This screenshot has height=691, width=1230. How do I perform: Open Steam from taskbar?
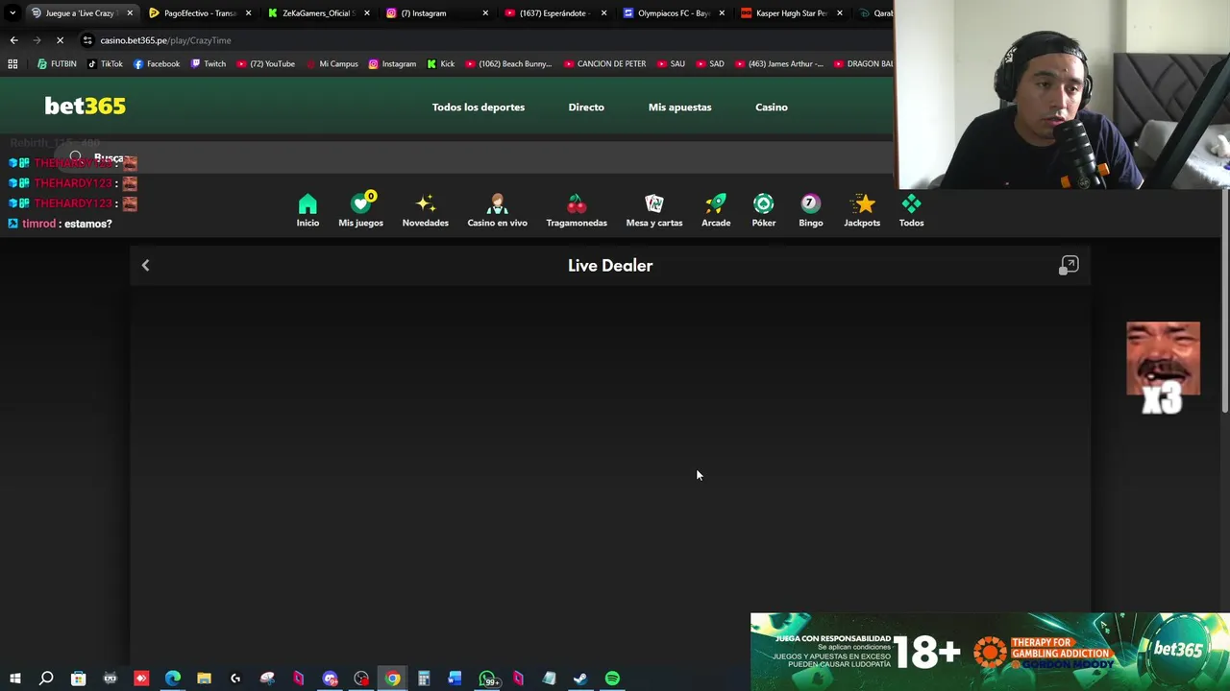click(x=580, y=679)
